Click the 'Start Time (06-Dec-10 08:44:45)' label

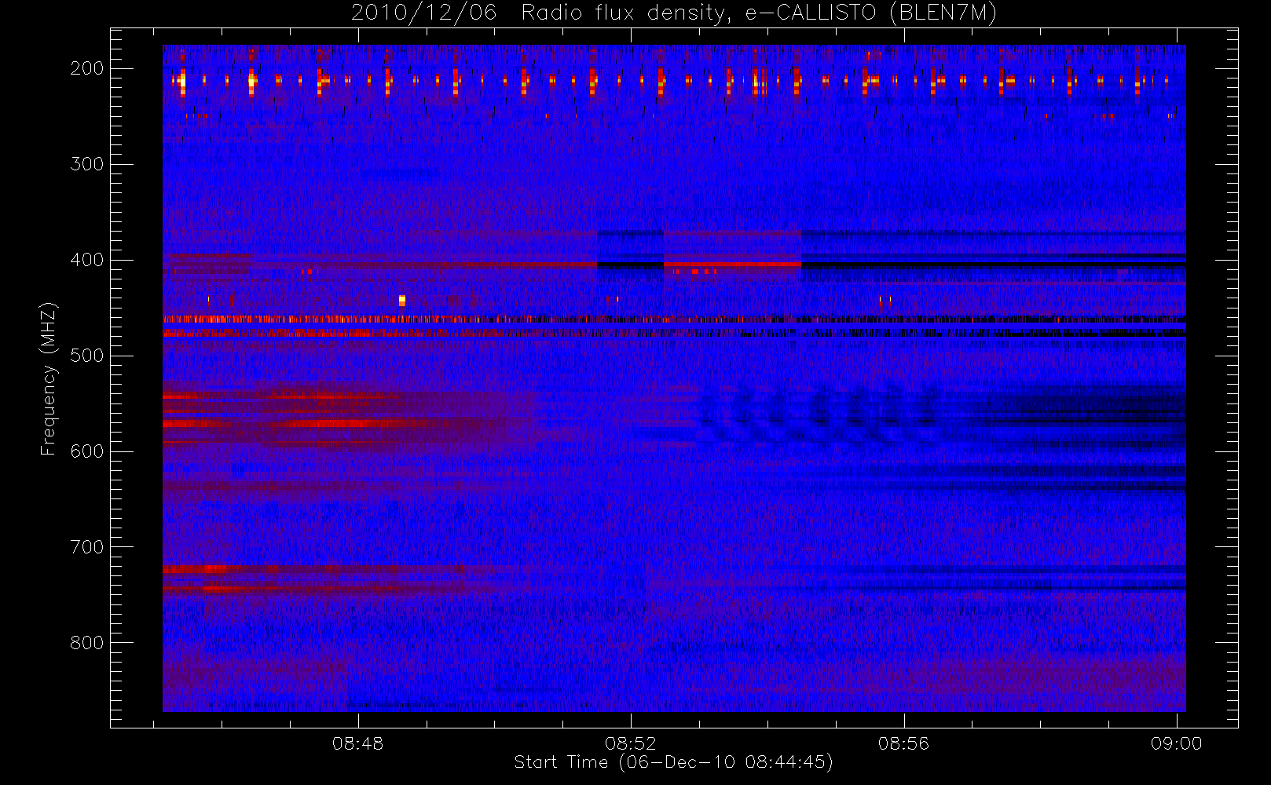click(x=673, y=762)
